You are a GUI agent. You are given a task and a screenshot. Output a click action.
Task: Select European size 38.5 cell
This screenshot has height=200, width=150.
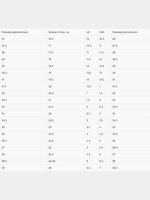coord(23,161)
